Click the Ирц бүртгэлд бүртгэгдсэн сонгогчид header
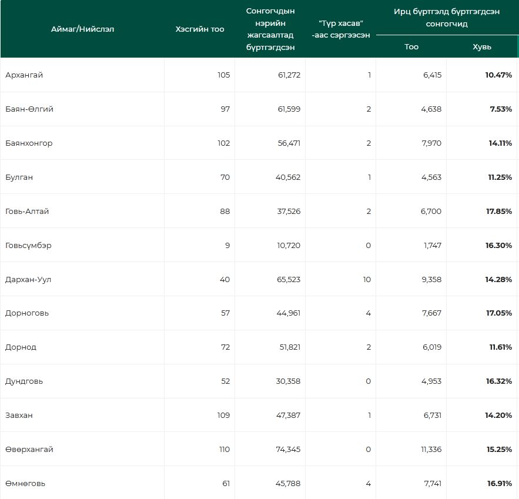Image resolution: width=519 pixels, height=499 pixels. (x=447, y=18)
